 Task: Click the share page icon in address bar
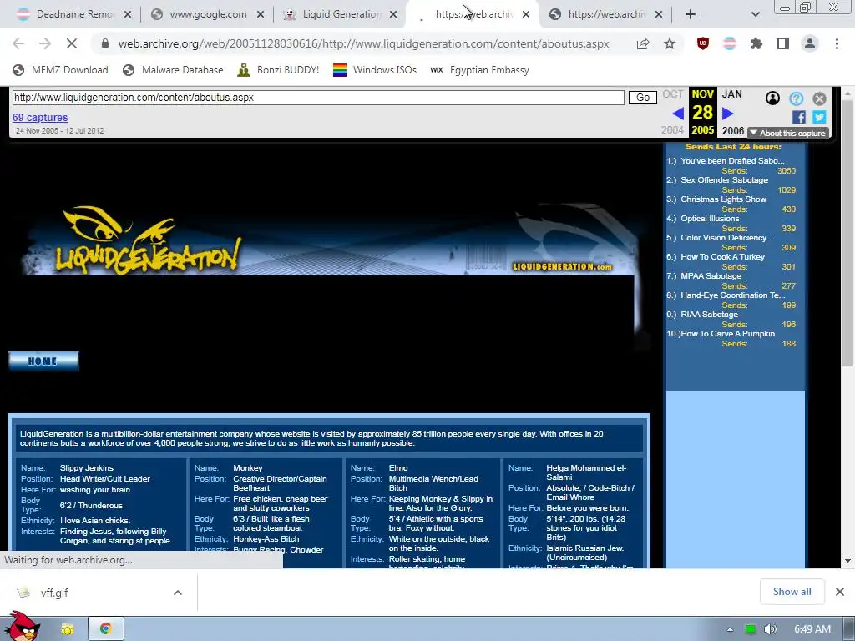click(643, 43)
